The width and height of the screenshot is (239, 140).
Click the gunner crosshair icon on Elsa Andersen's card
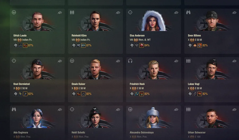tap(130, 12)
